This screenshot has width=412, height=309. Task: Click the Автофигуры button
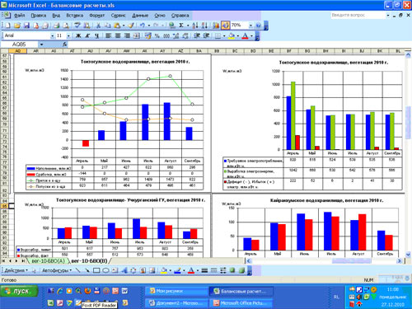tap(57, 270)
